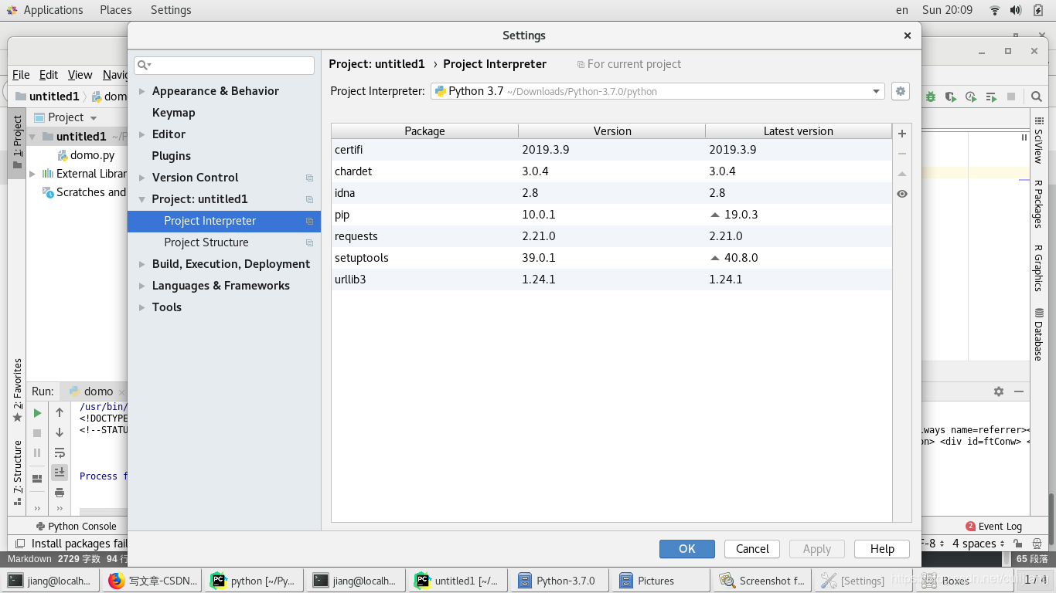1056x593 pixels.
Task: Toggle scroll to end in Run panel
Action: click(60, 472)
